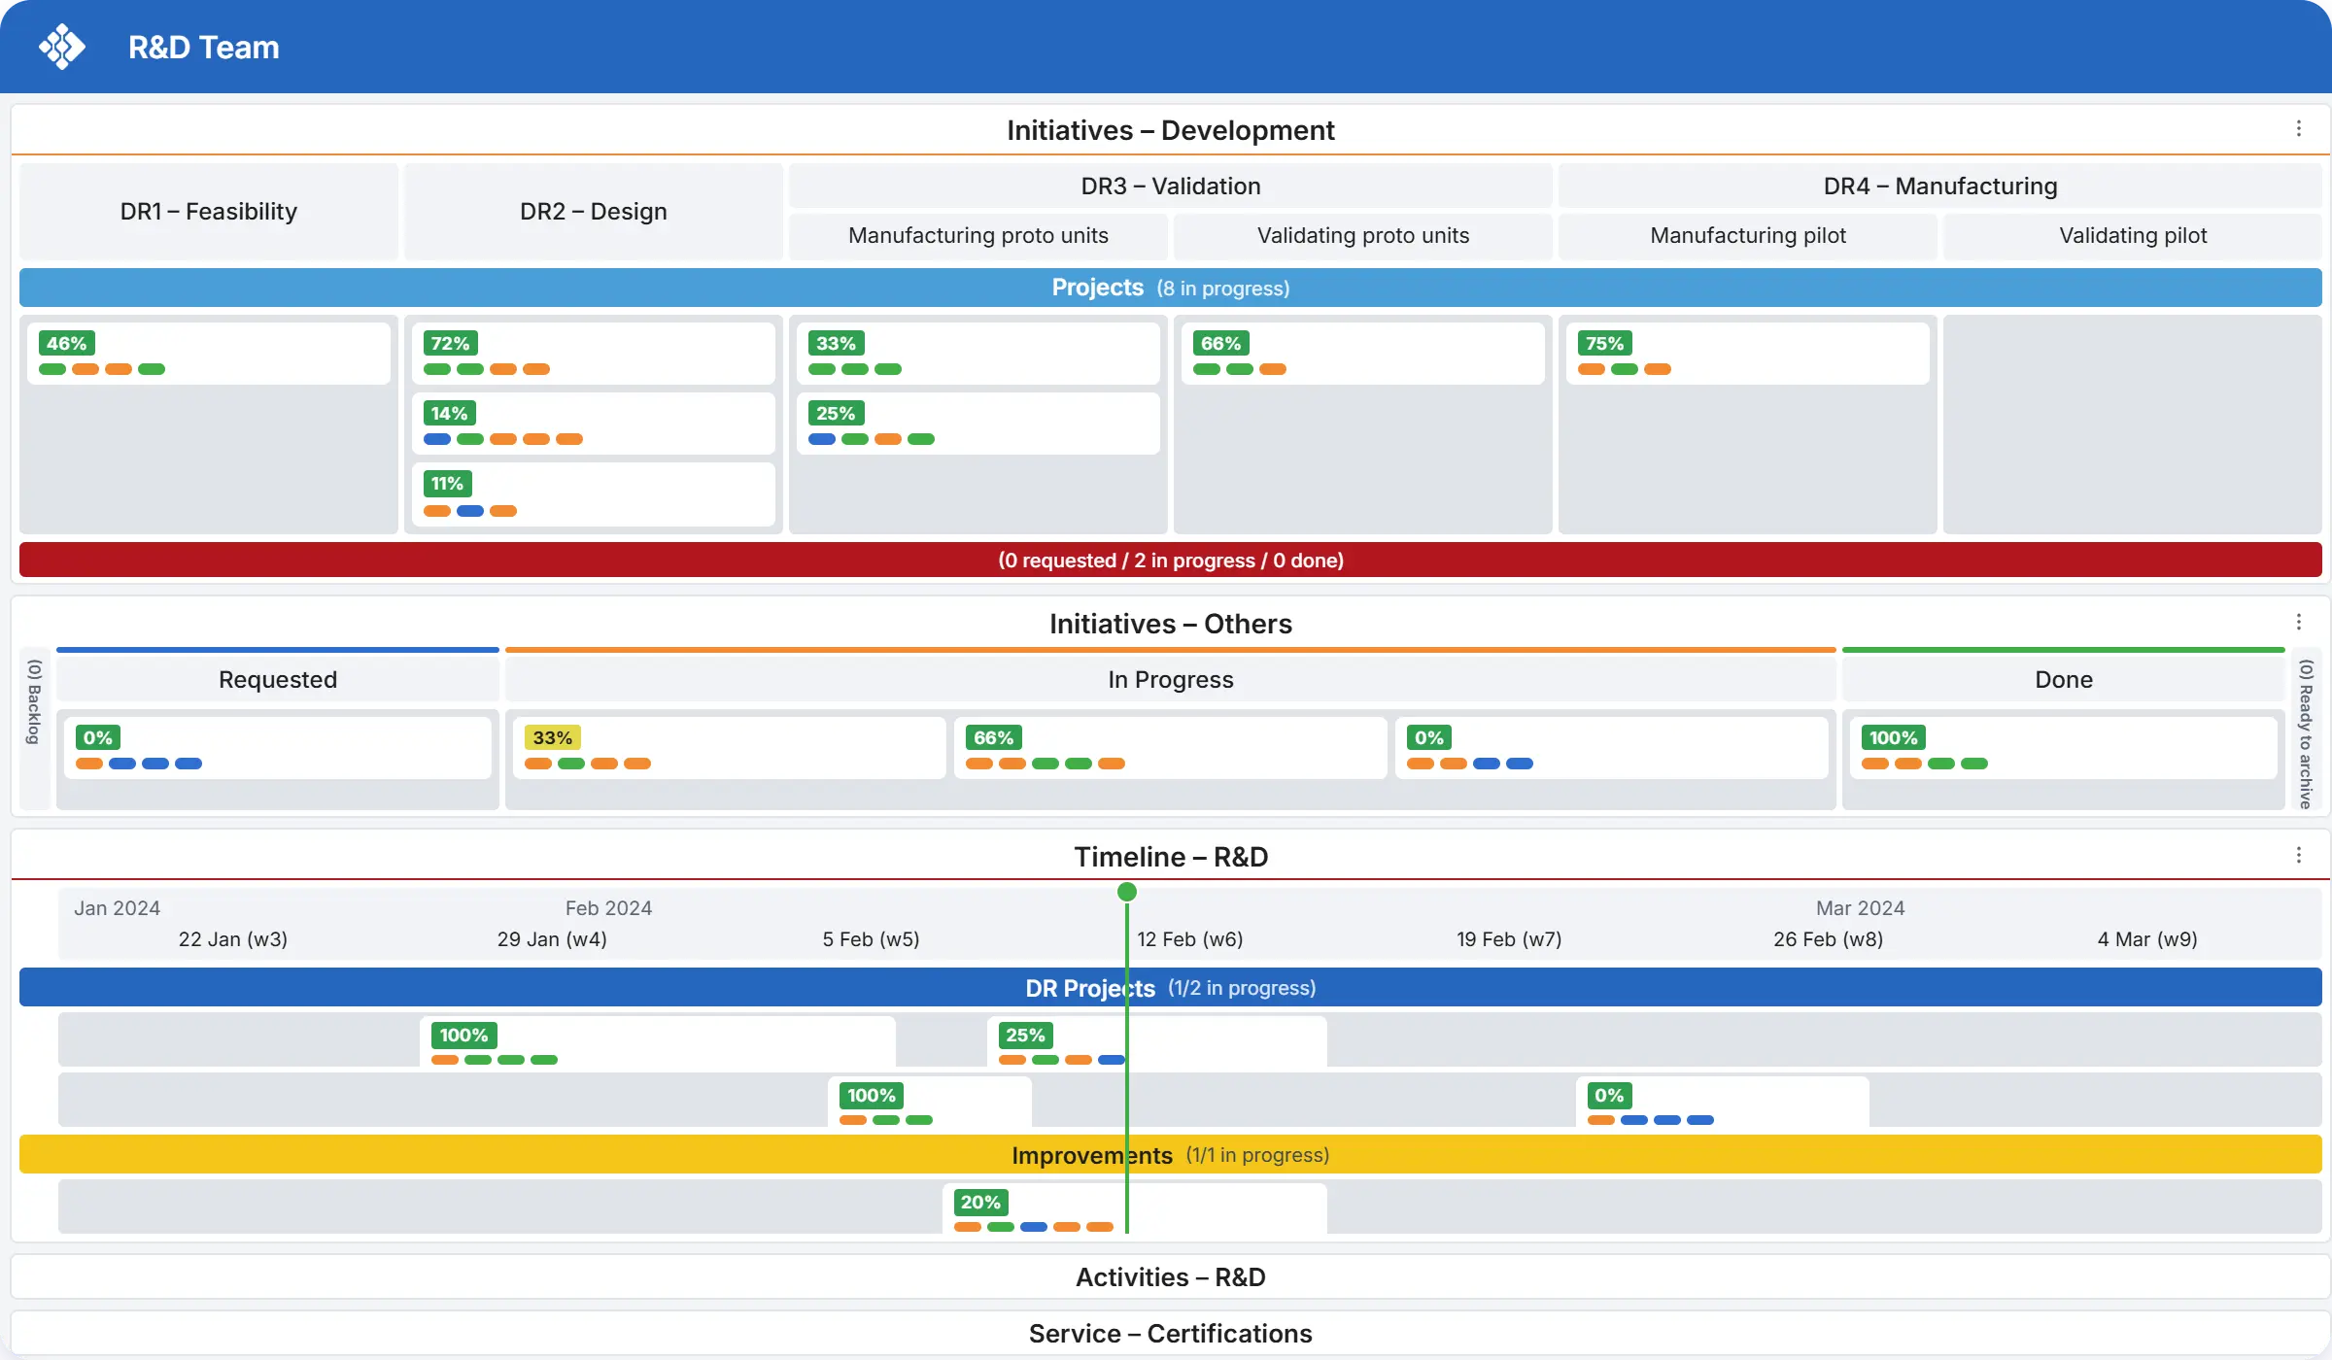Expand the (0) Ready to archive column

[x=2305, y=730]
